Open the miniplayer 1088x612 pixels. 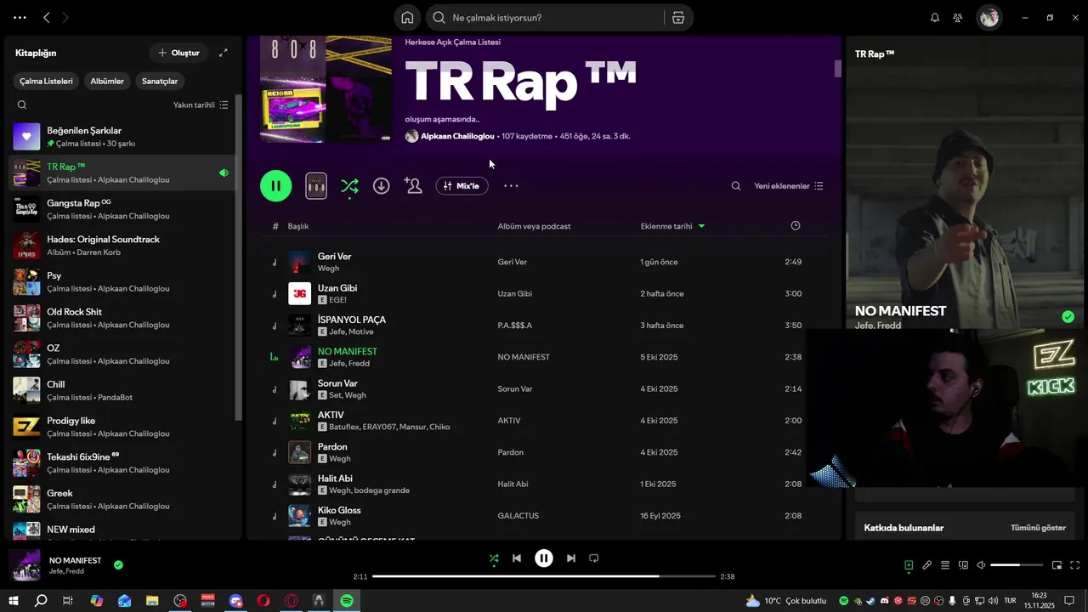(x=1057, y=565)
